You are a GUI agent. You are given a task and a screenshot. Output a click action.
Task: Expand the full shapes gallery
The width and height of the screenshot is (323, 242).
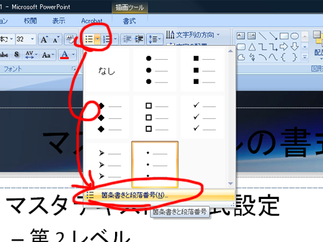pos(305,57)
